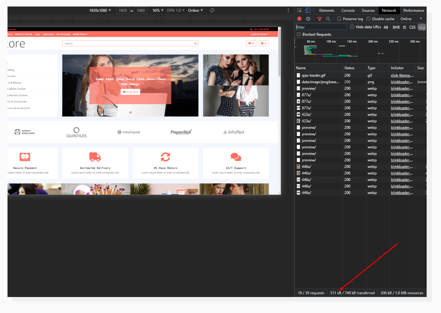Viewport: 441px width, 313px height.
Task: Enable the Disable cache checkbox
Action: pyautogui.click(x=368, y=19)
